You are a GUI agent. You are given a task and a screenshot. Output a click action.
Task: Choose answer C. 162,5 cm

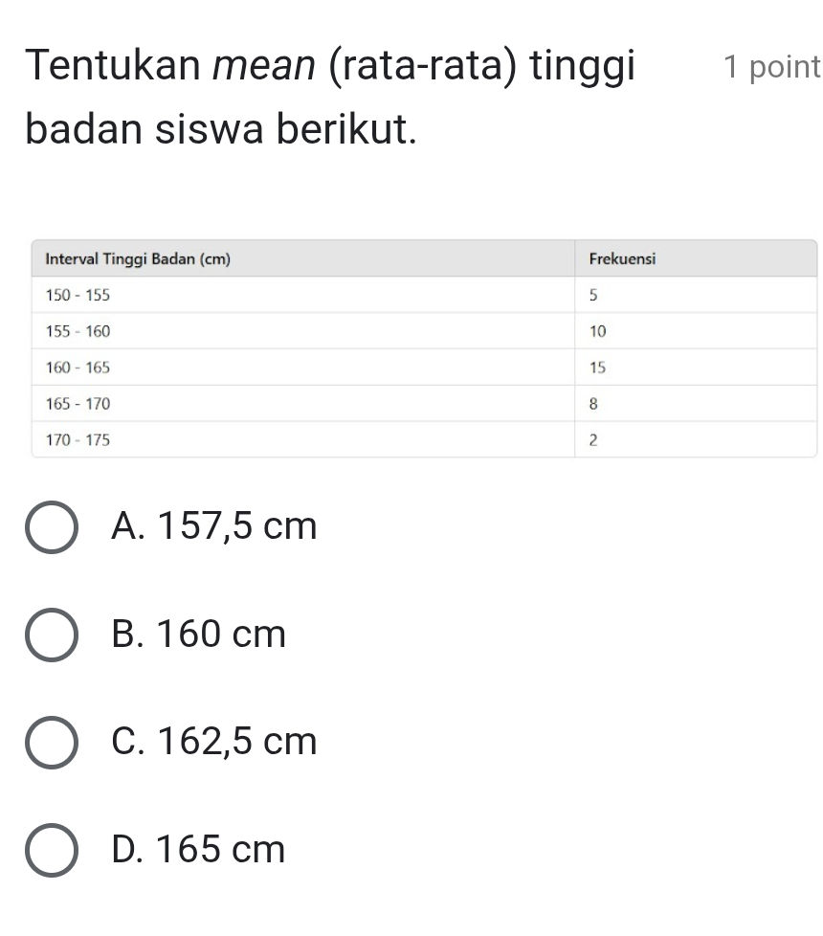(214, 742)
